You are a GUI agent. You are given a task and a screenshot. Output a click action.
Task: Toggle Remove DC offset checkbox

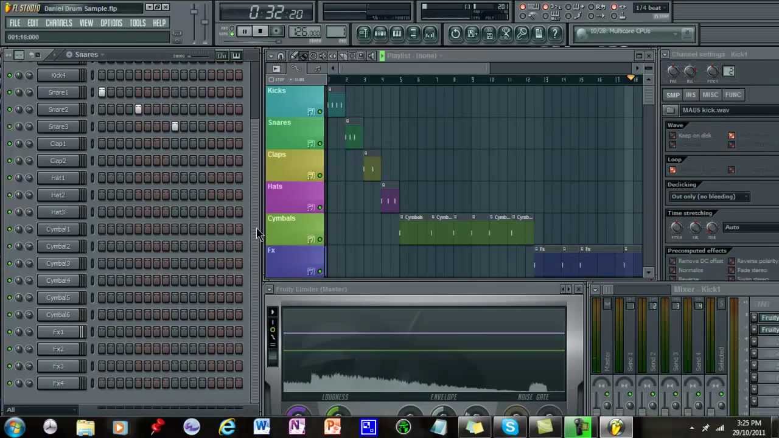coord(672,261)
